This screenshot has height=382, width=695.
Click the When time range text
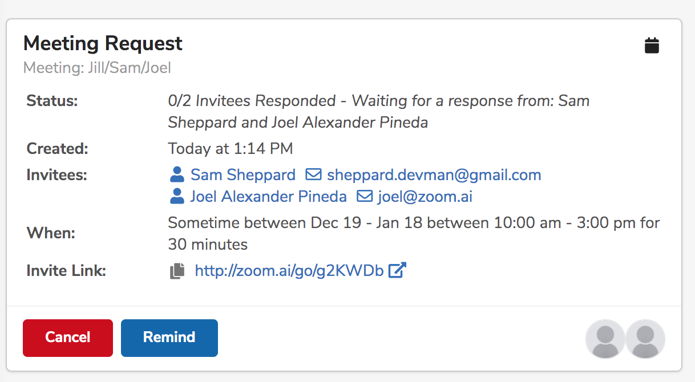(x=414, y=234)
